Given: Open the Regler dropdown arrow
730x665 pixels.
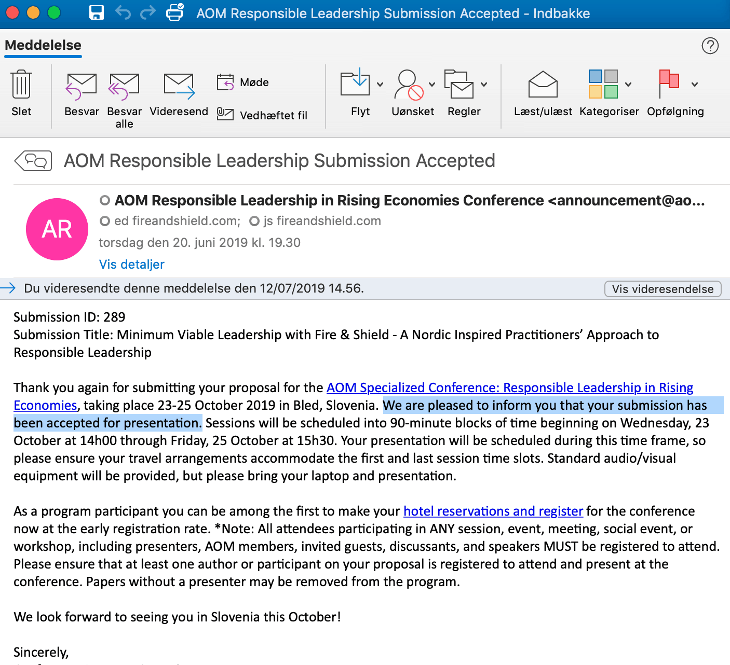Looking at the screenshot, I should (484, 84).
